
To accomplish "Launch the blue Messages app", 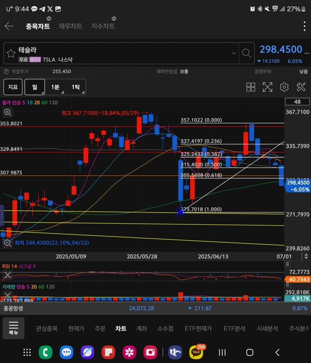I will pos(67,352).
